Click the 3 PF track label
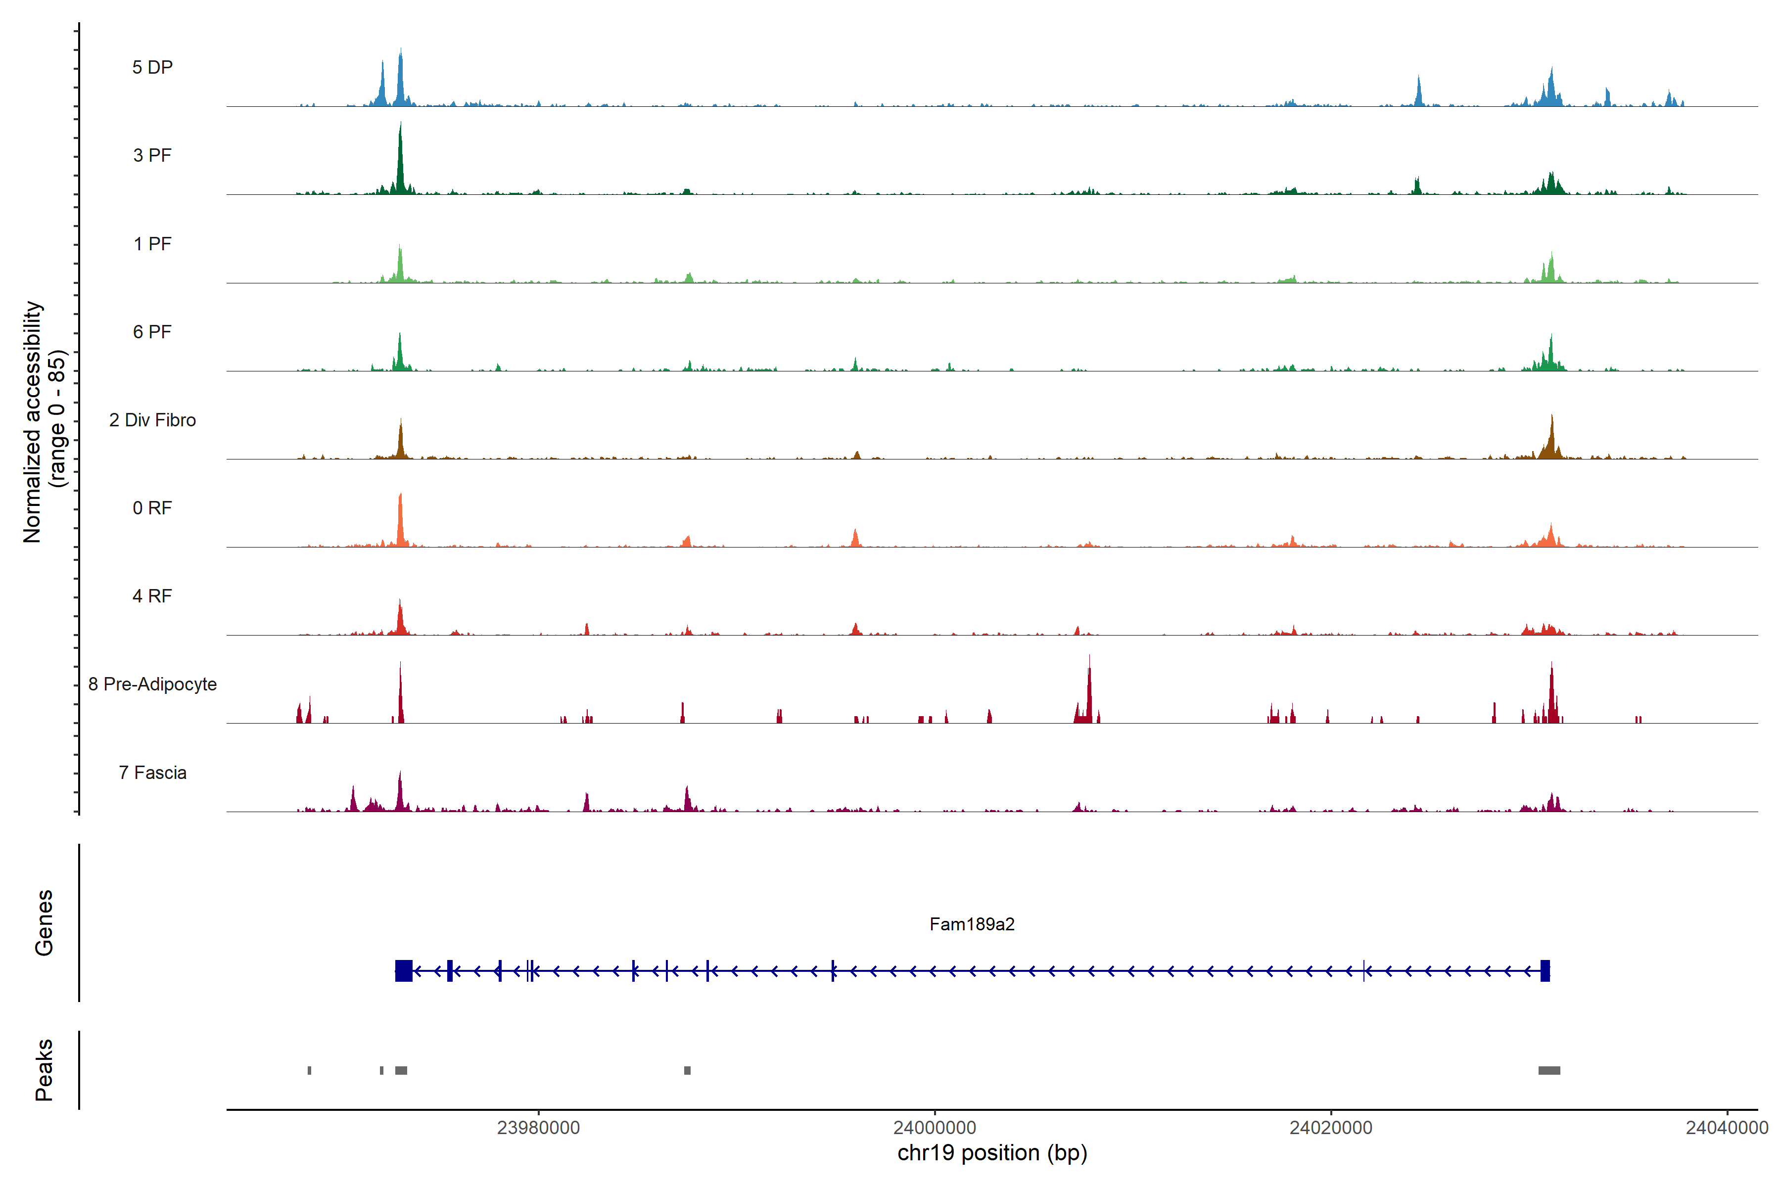 (x=152, y=155)
